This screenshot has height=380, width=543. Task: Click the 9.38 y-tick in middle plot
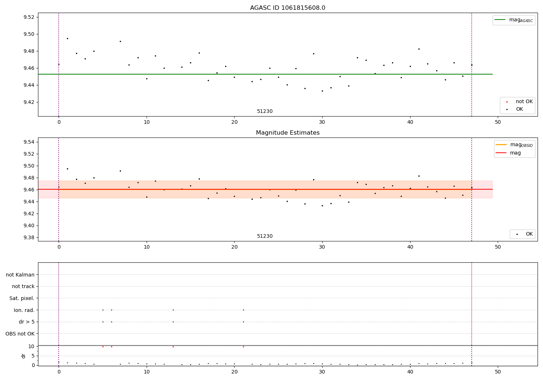pos(29,238)
